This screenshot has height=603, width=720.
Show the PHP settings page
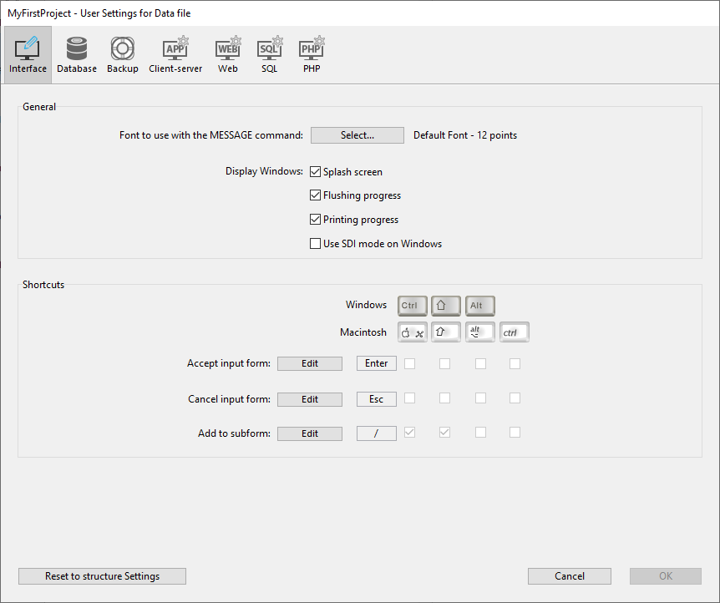(312, 55)
